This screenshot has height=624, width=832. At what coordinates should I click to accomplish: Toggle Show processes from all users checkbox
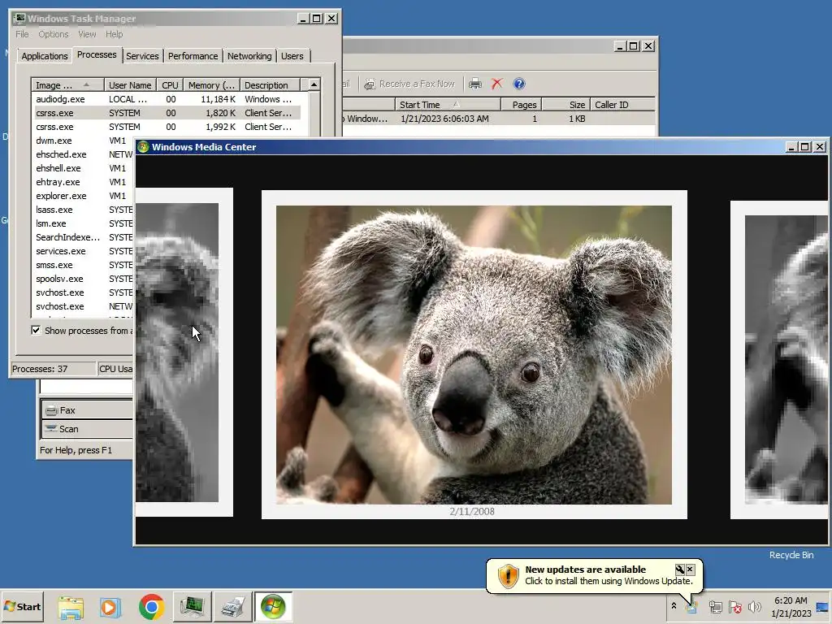(36, 330)
